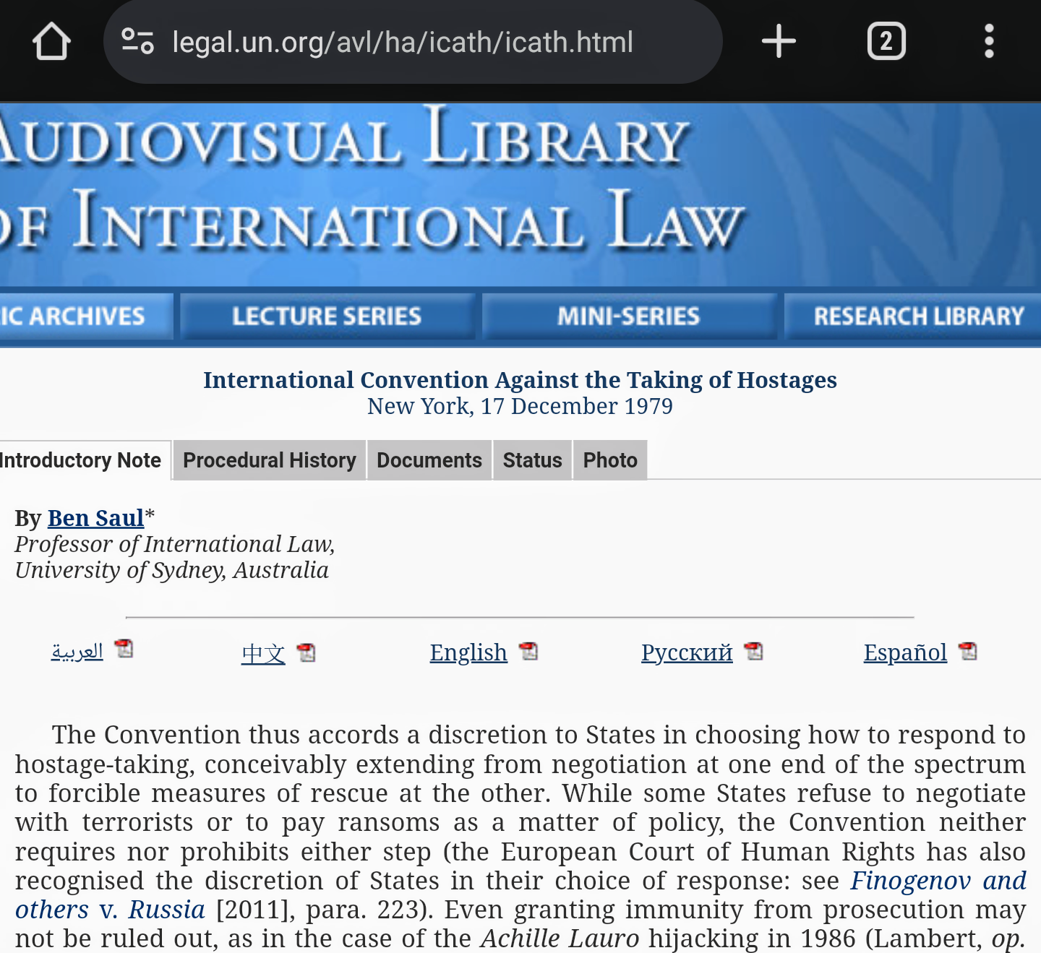Viewport: 1041px width, 953px height.
Task: Select the address bar URL field
Action: [x=412, y=42]
